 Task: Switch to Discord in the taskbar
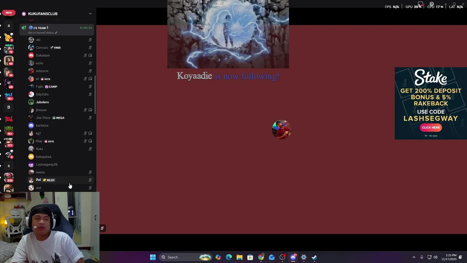[293, 257]
